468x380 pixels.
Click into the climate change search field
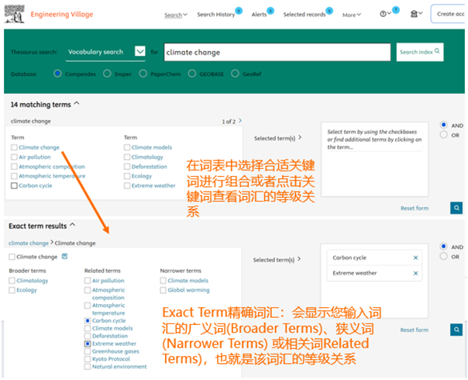point(275,52)
